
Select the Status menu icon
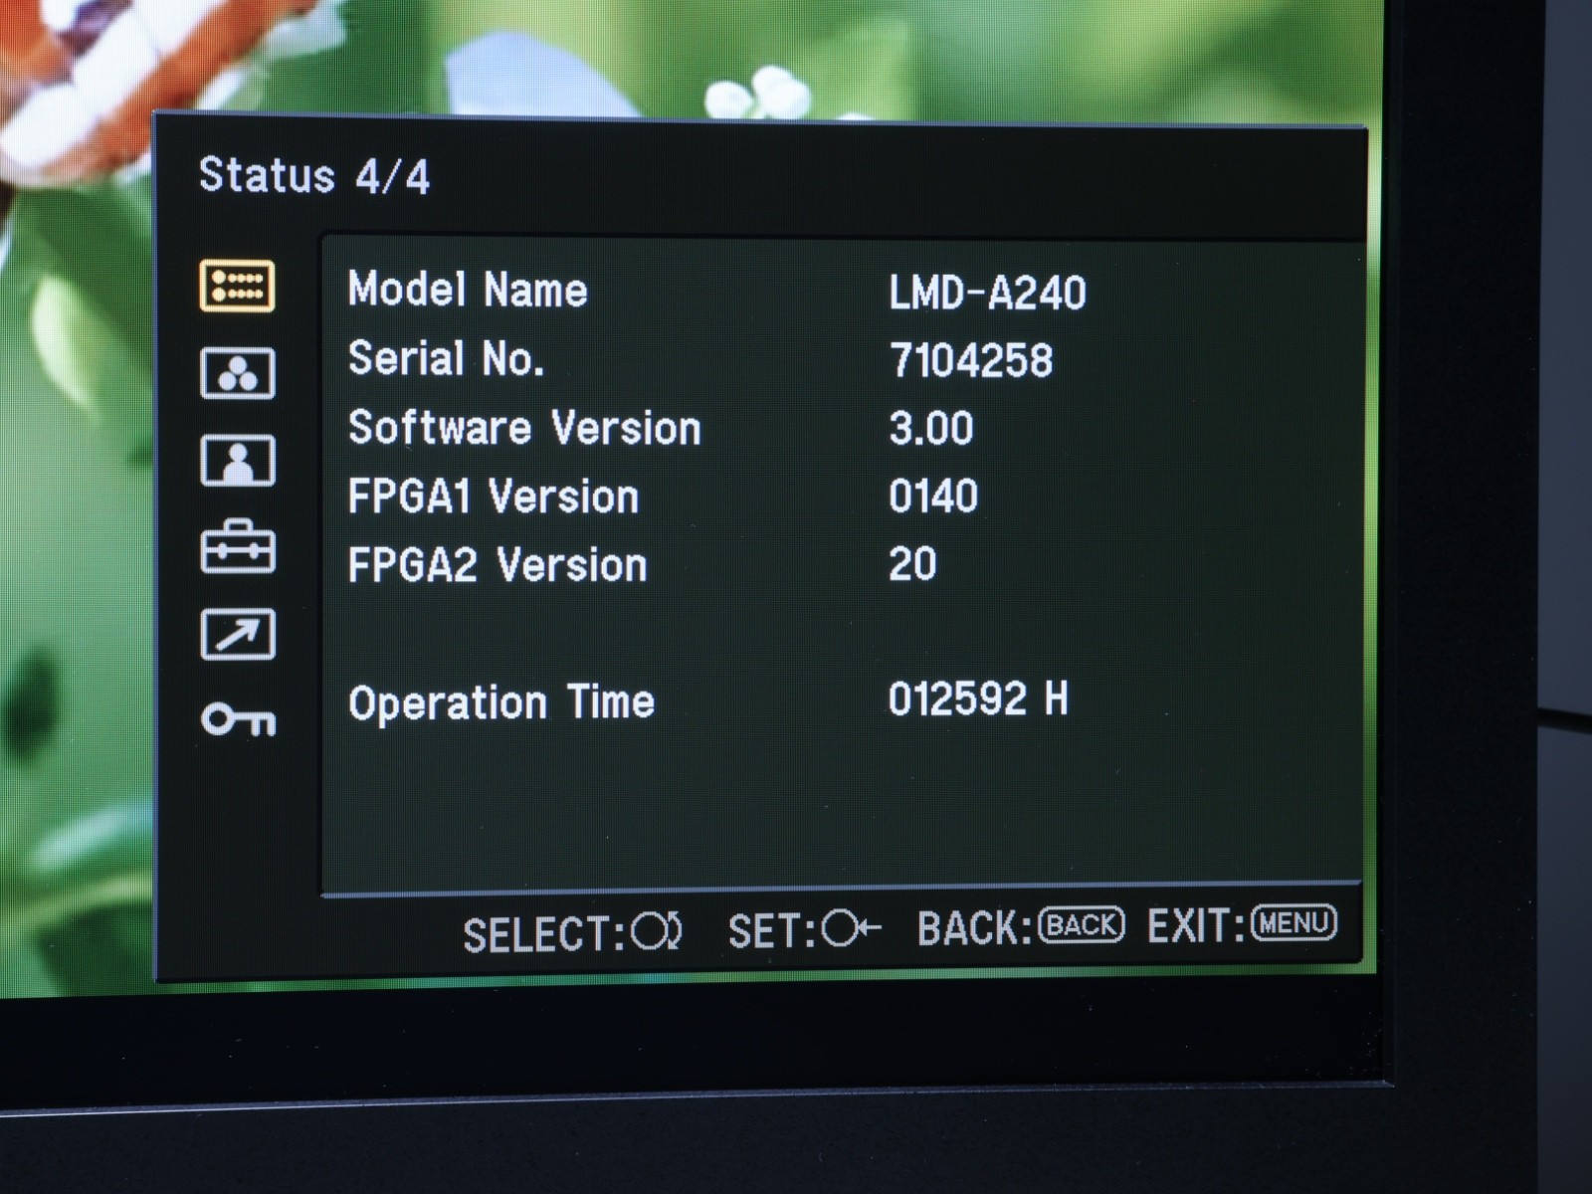pos(238,287)
